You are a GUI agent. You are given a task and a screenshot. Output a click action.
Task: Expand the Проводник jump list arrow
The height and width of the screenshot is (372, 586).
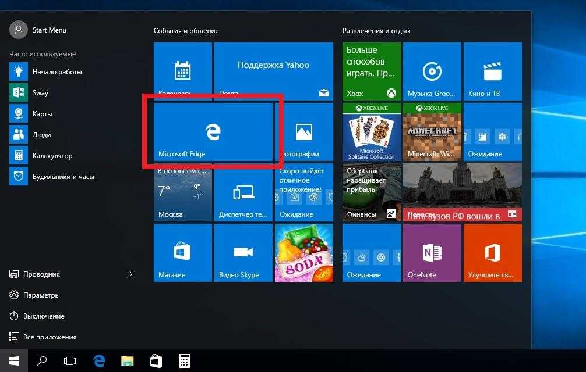pos(130,274)
